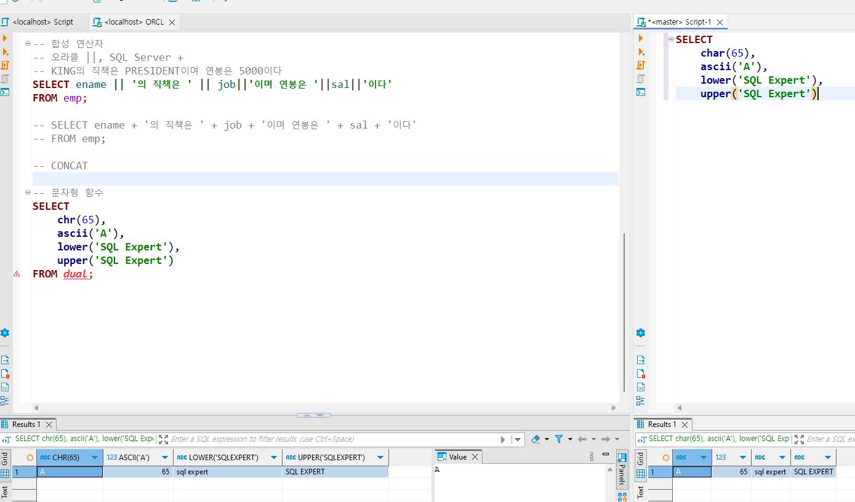The image size is (855, 502).
Task: Collapse the 합성 연산자 comment fold
Action: (28, 44)
